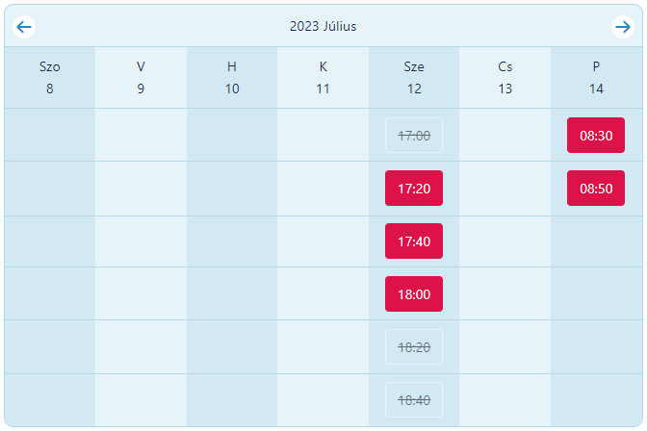This screenshot has height=431, width=647.
Task: Select the Cs 13 day header
Action: (505, 77)
